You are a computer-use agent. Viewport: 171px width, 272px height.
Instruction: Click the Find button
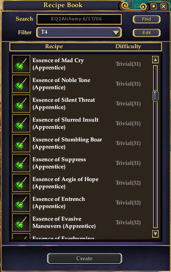point(147,19)
